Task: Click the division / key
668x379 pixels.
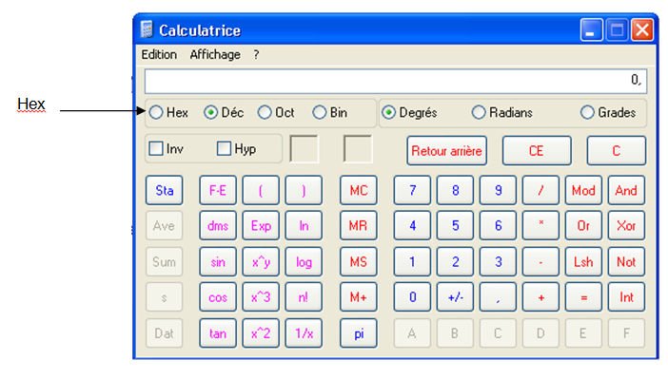Action: click(x=540, y=190)
